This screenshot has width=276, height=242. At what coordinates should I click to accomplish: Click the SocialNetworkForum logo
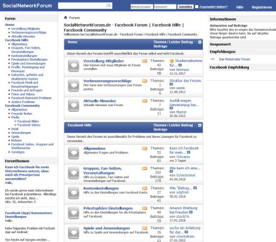[x=27, y=6]
